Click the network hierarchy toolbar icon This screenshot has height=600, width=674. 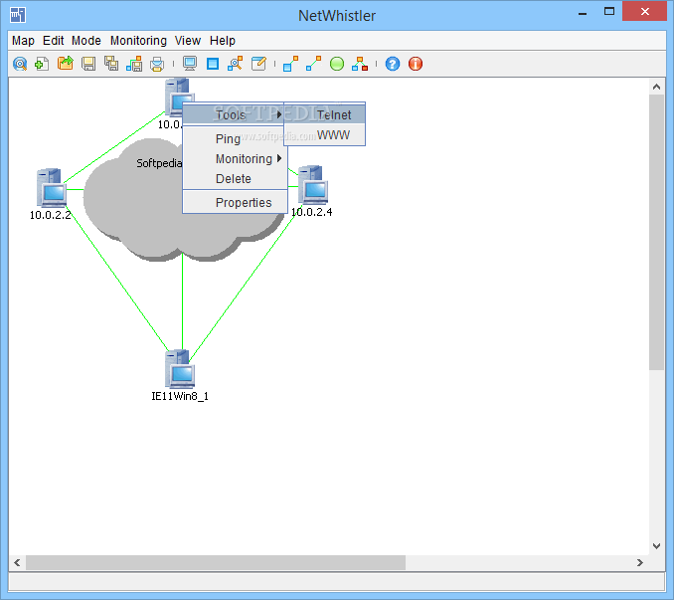(360, 64)
